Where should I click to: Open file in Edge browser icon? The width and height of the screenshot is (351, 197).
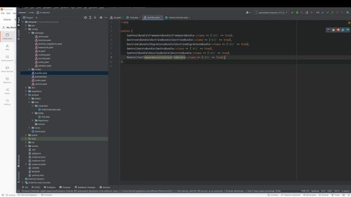click(347, 30)
